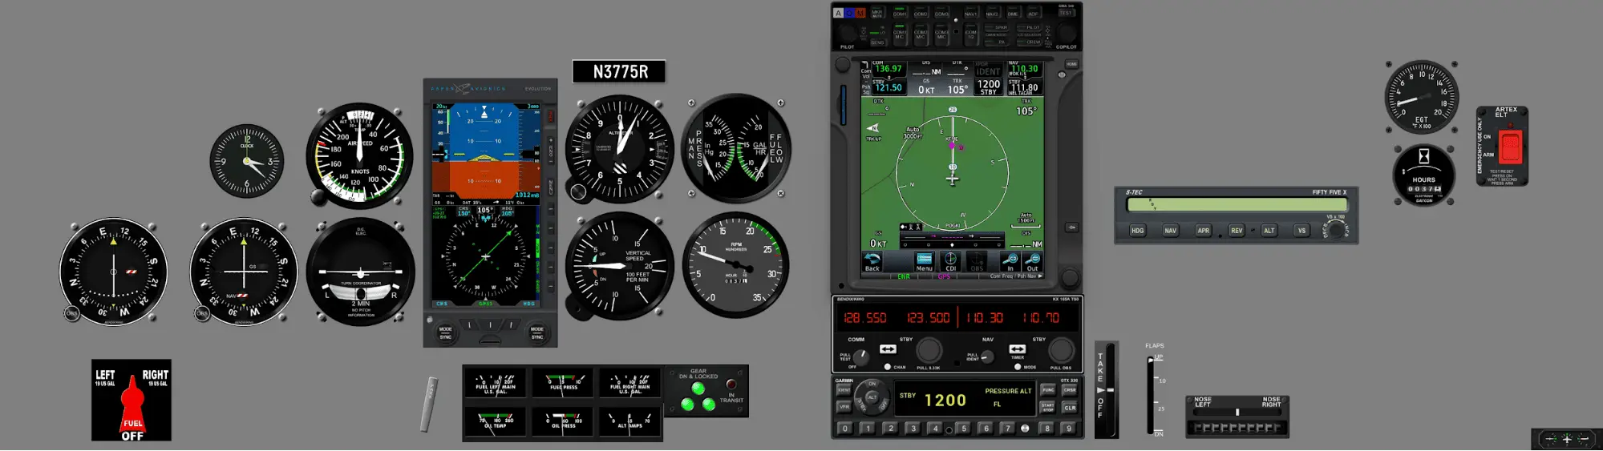Hit FUNC on the GTX 330

click(1047, 390)
